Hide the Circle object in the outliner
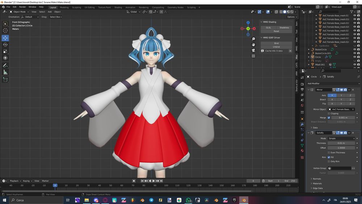 (354, 57)
